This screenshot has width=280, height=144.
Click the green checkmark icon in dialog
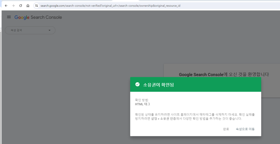point(137,84)
